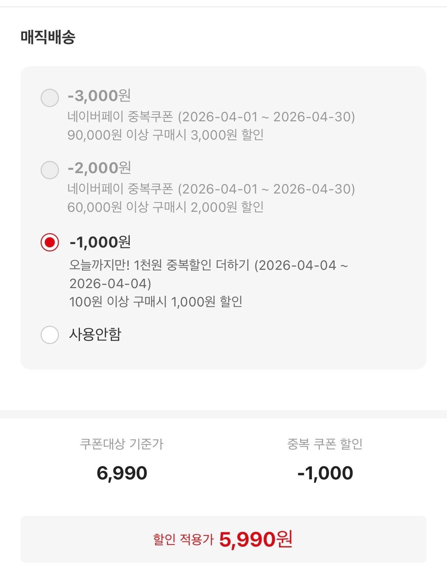Click the 6,990 base price value
447x565 pixels.
(x=122, y=473)
